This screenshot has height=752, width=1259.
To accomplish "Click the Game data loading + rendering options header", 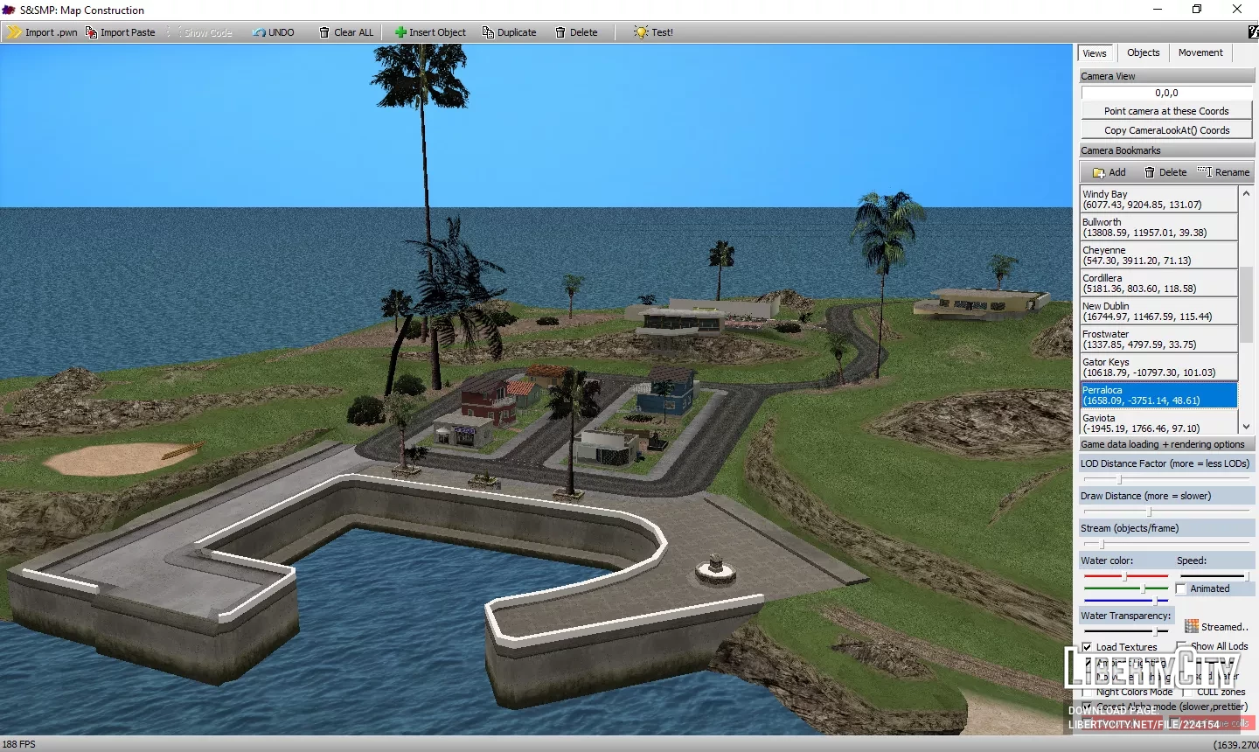I will [1166, 444].
